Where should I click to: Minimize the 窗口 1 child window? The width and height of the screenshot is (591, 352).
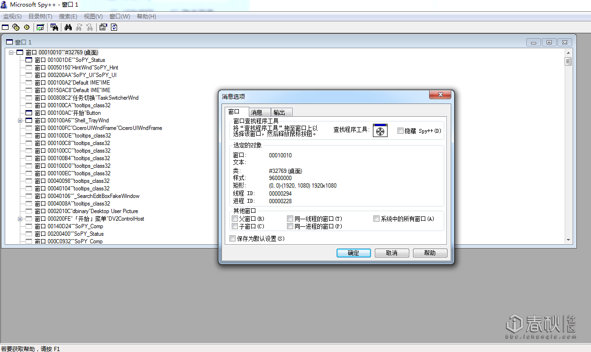(x=533, y=42)
